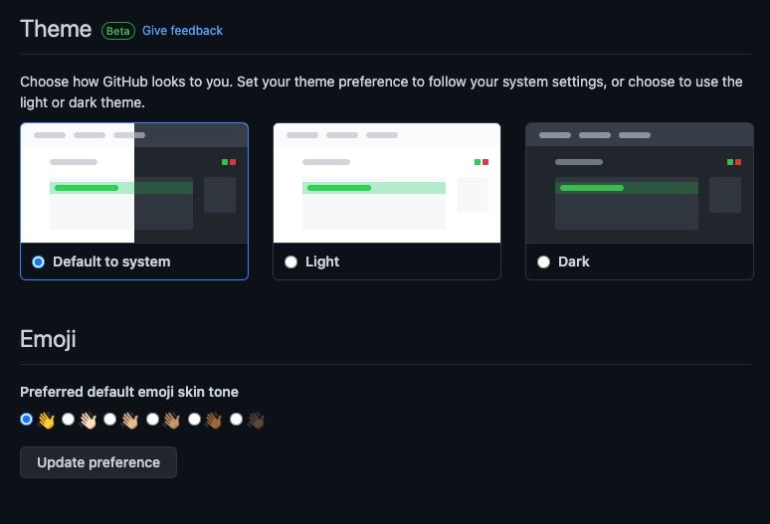Click the Default to system theme preview
Screen dimensions: 770x524
pyautogui.click(x=134, y=183)
